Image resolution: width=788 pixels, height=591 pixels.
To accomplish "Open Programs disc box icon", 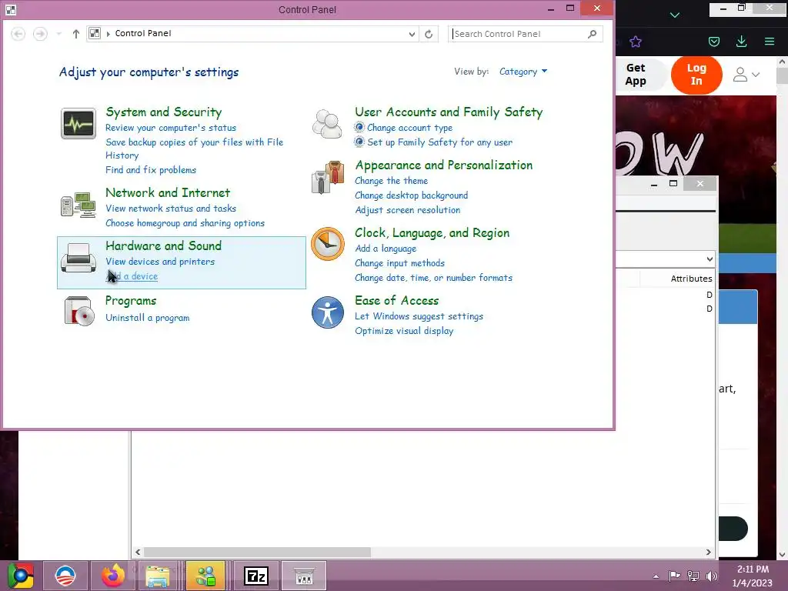I will (x=79, y=311).
